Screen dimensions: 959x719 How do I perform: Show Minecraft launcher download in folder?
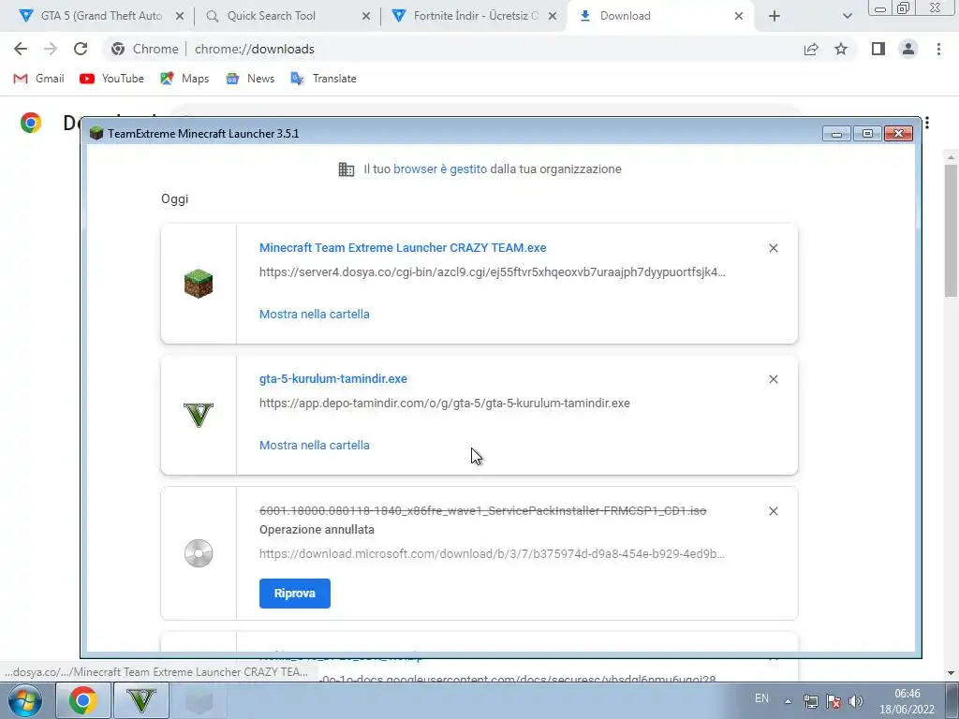[315, 315]
